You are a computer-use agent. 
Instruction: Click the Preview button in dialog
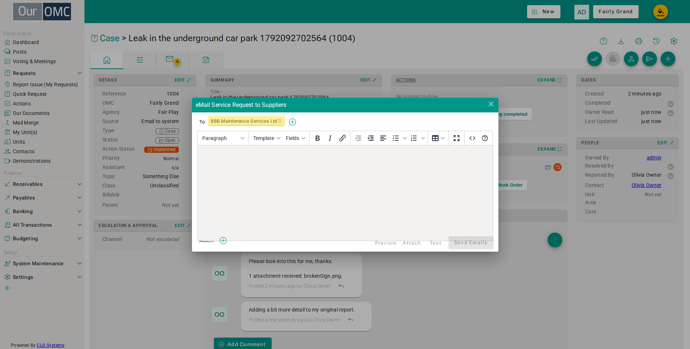(386, 243)
